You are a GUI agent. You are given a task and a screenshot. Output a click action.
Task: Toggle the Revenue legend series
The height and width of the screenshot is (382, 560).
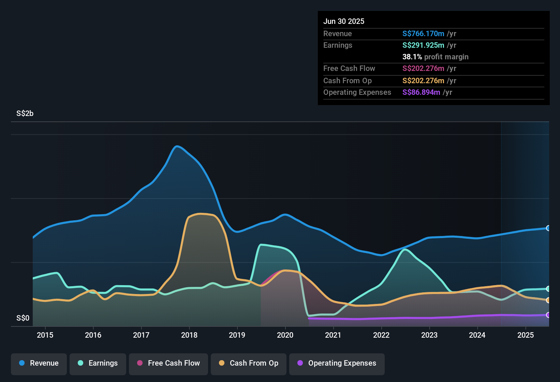(39, 363)
